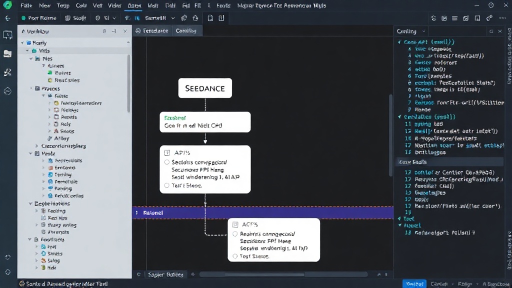Click the 'SEEDANCE' diagram node
Image resolution: width=512 pixels, height=288 pixels.
(205, 88)
